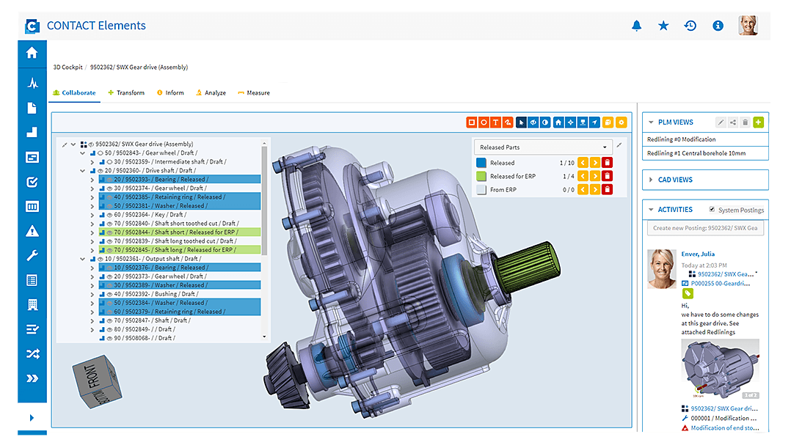Click the share icon in PLM Views
The height and width of the screenshot is (448, 791).
[734, 122]
